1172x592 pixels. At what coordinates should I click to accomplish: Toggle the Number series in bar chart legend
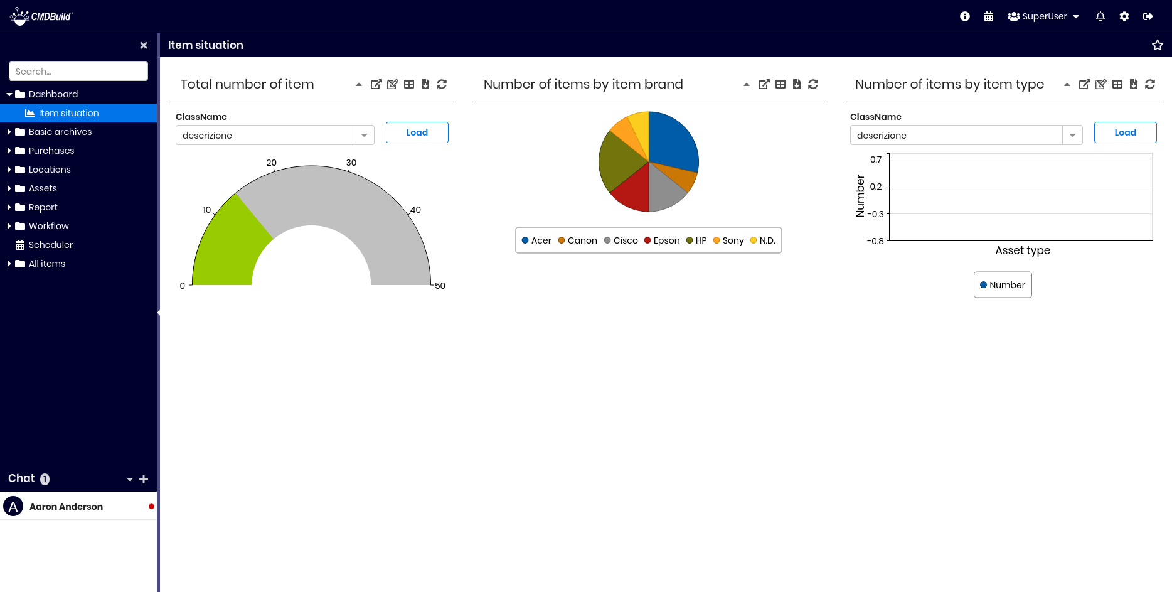1003,285
